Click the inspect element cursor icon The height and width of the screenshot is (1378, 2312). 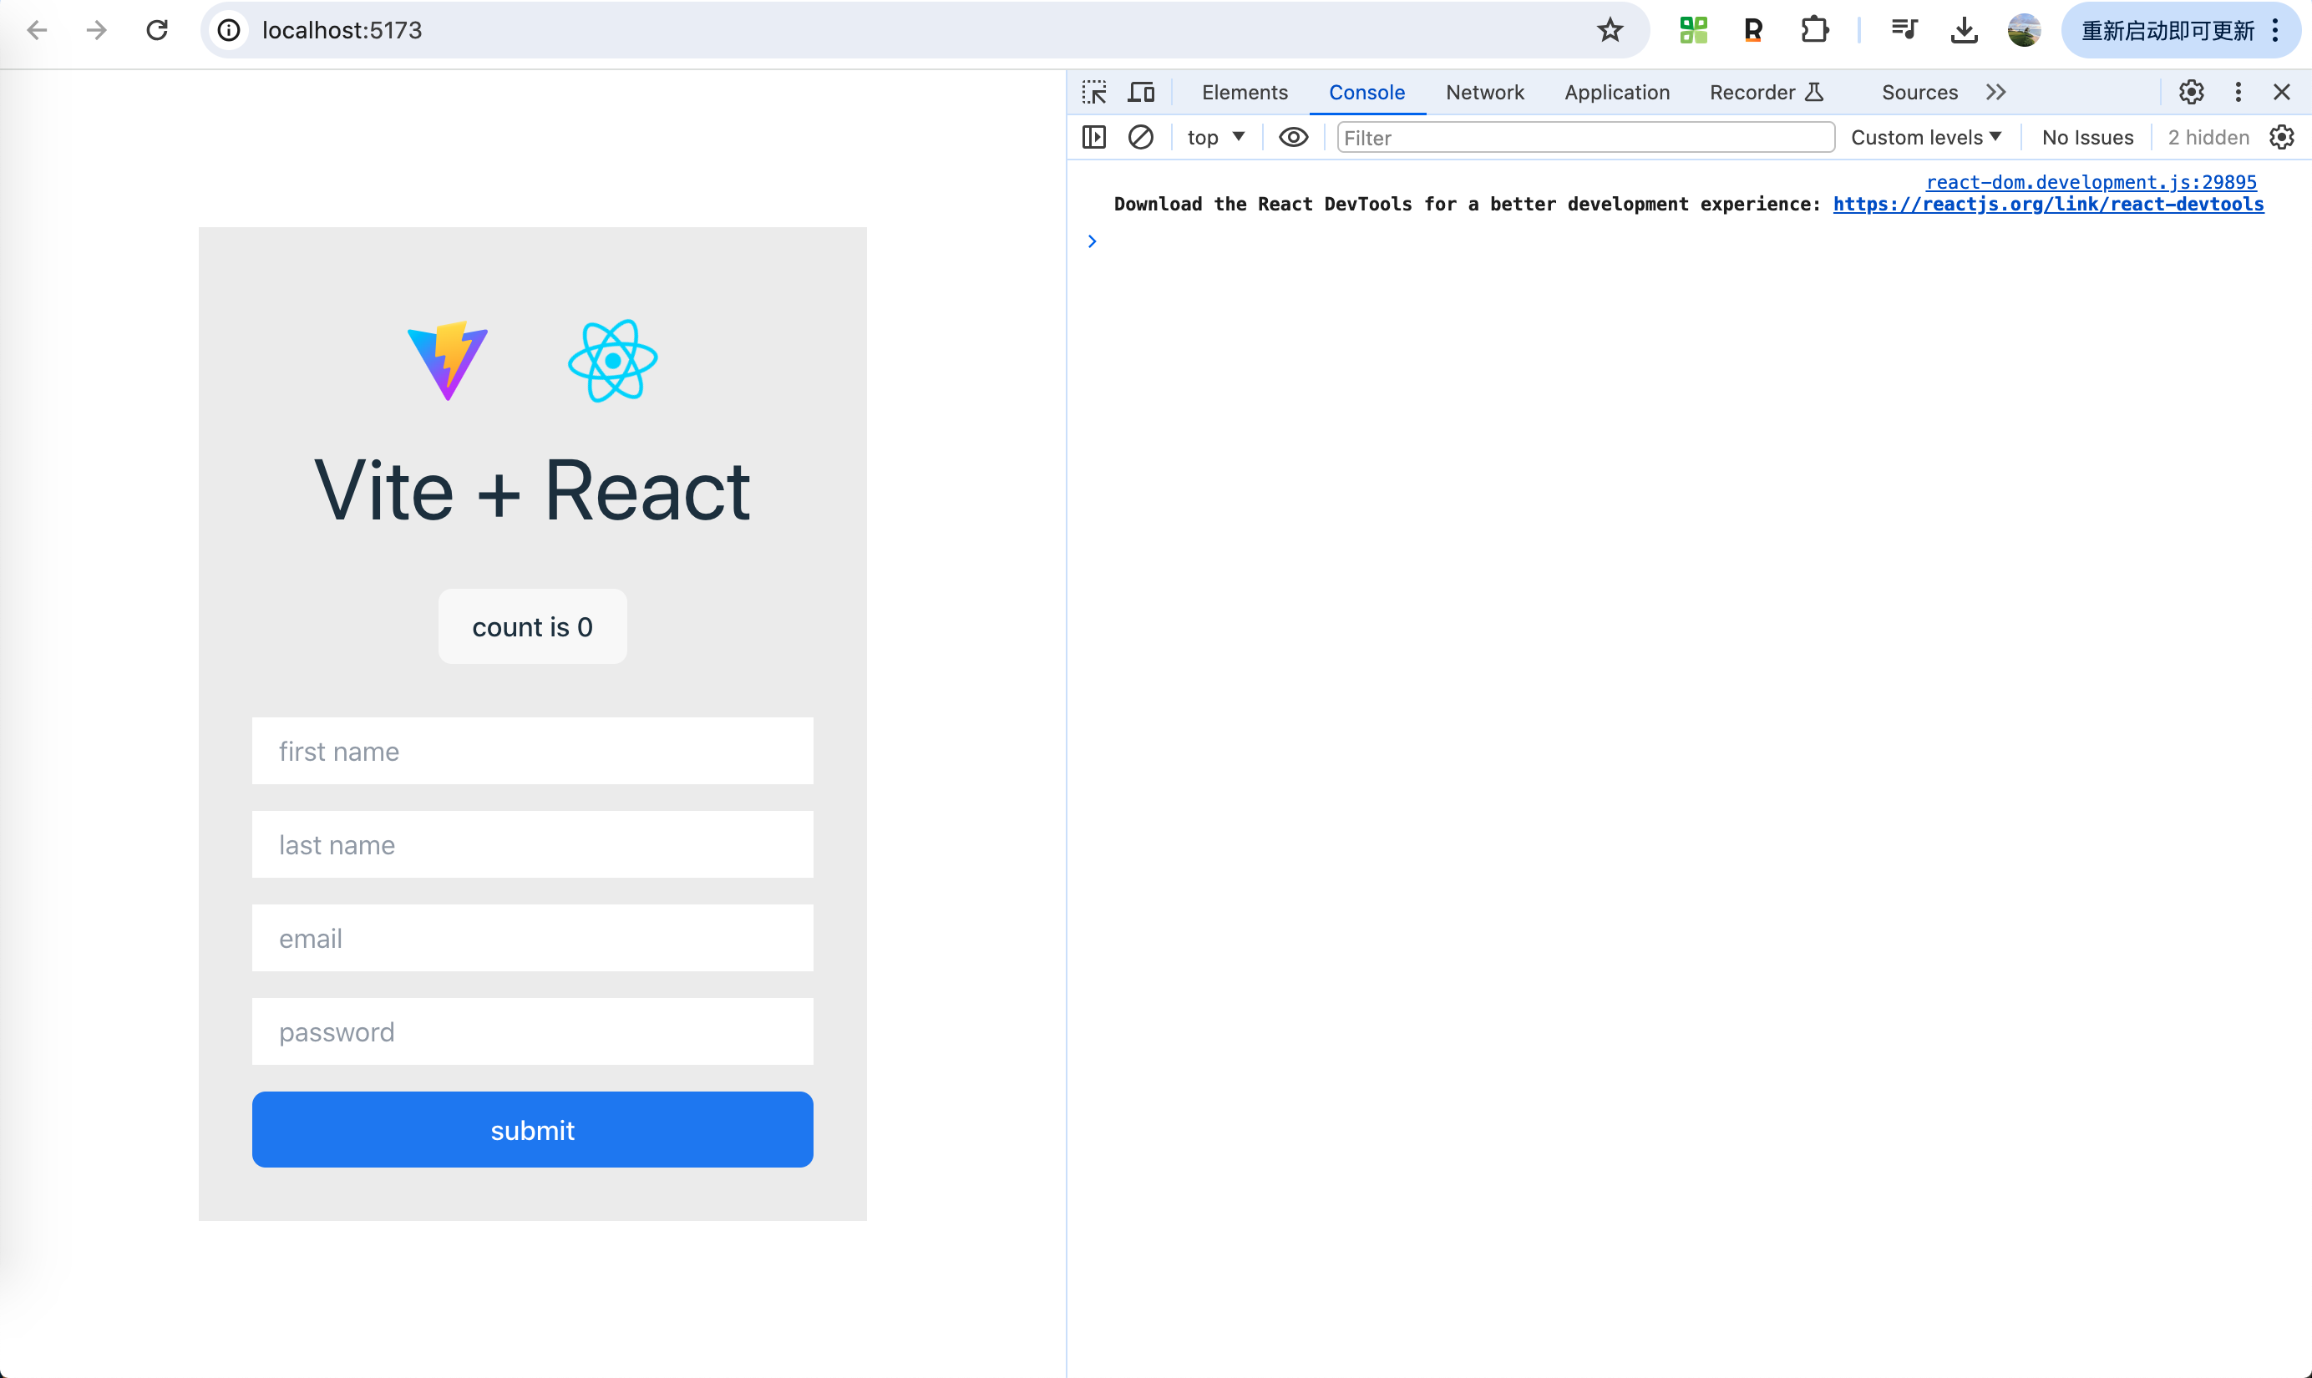[x=1095, y=92]
